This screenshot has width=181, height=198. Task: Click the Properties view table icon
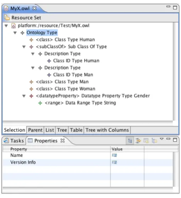click(30, 140)
